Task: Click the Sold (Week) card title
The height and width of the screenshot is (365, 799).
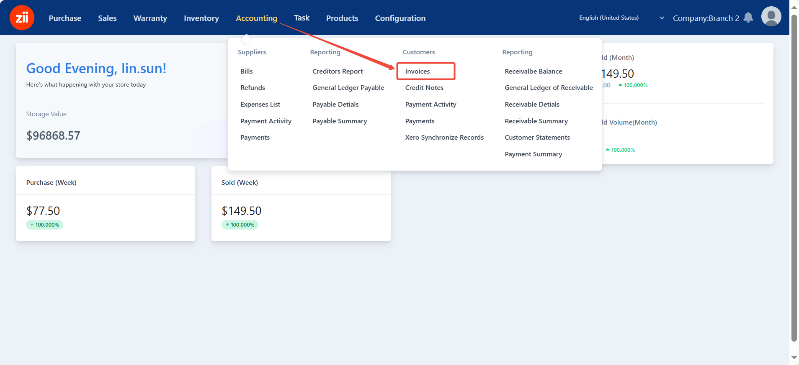Action: point(240,182)
